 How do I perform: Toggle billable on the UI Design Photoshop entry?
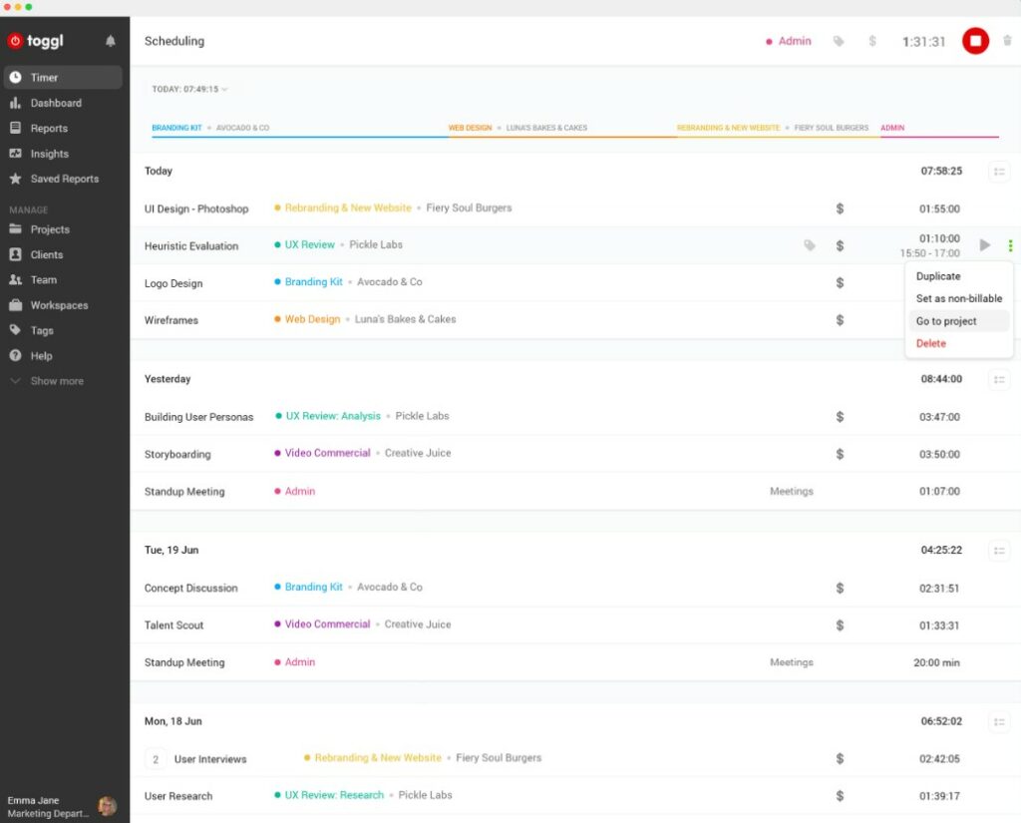pos(840,207)
